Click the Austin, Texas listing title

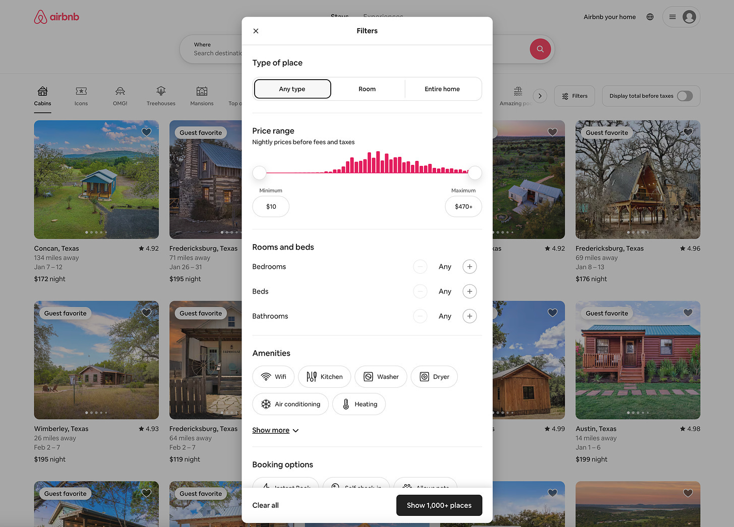click(596, 429)
